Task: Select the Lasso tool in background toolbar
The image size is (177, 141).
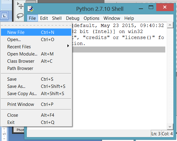Action: click(20, 16)
